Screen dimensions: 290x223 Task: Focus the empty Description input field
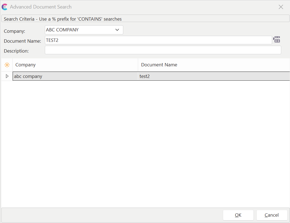[163, 50]
